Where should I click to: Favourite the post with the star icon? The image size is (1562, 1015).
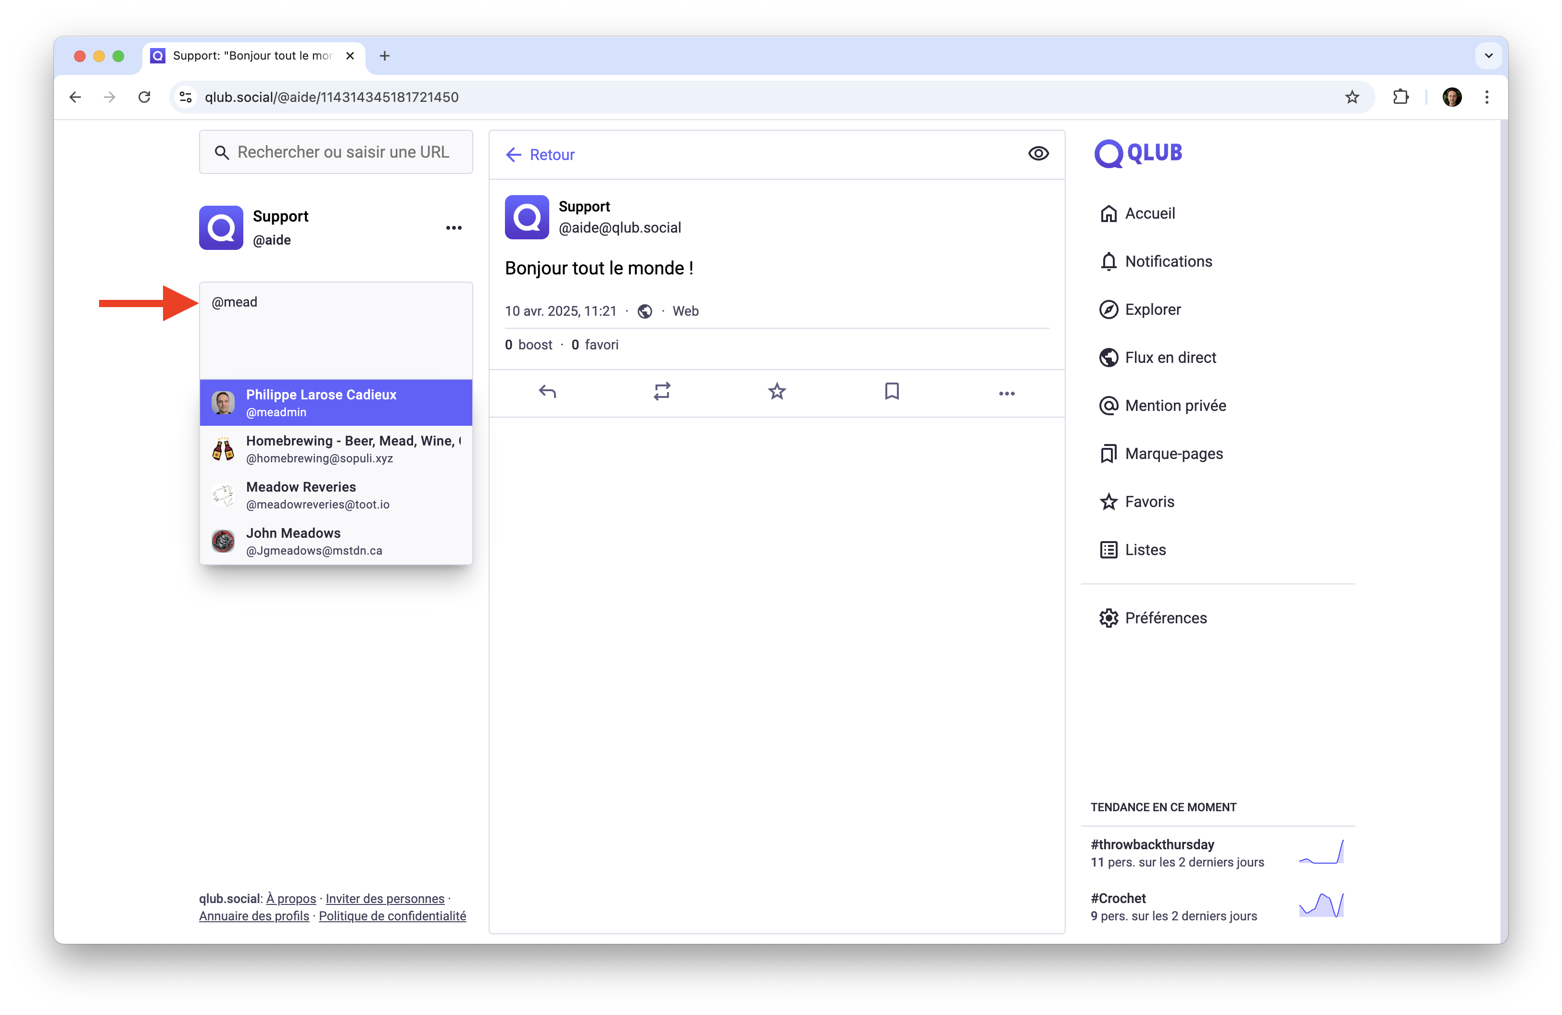[777, 392]
